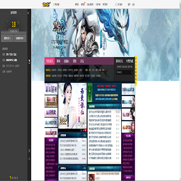Click the yellow vertical banner strip beside the nav panel

click(136, 71)
